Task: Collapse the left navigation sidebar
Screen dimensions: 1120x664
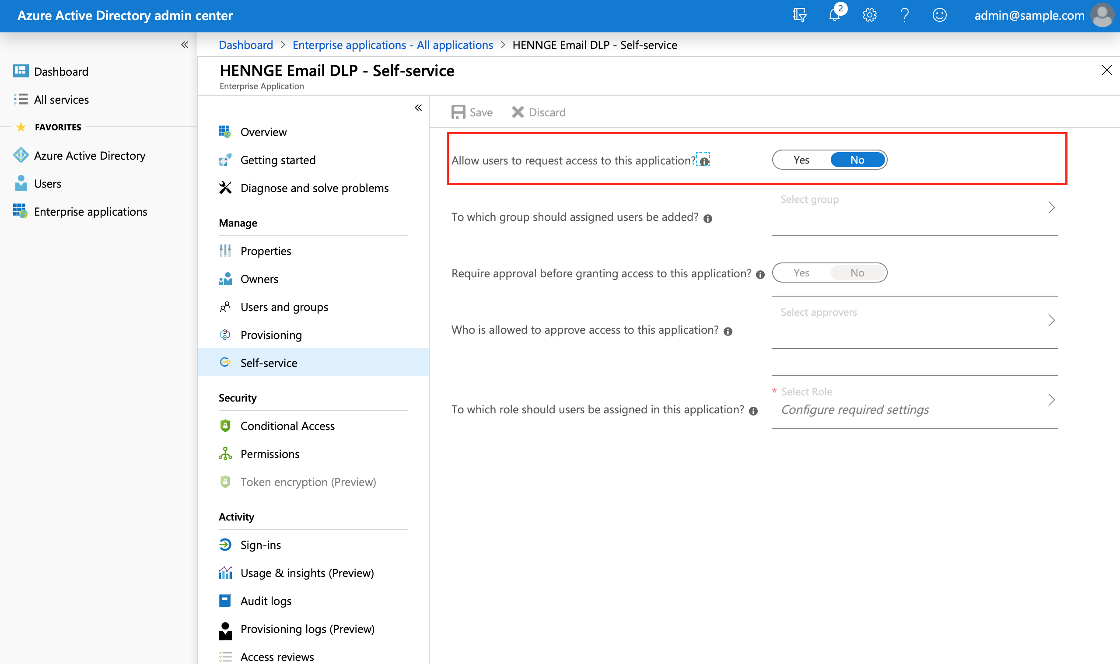Action: point(185,44)
